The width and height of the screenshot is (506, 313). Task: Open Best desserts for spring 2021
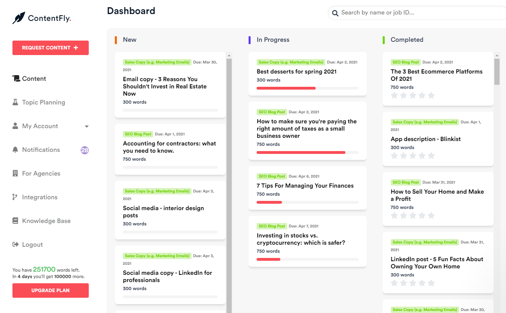coord(308,74)
